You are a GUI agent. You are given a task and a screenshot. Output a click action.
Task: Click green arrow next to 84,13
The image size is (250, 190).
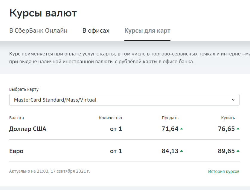click(182, 151)
